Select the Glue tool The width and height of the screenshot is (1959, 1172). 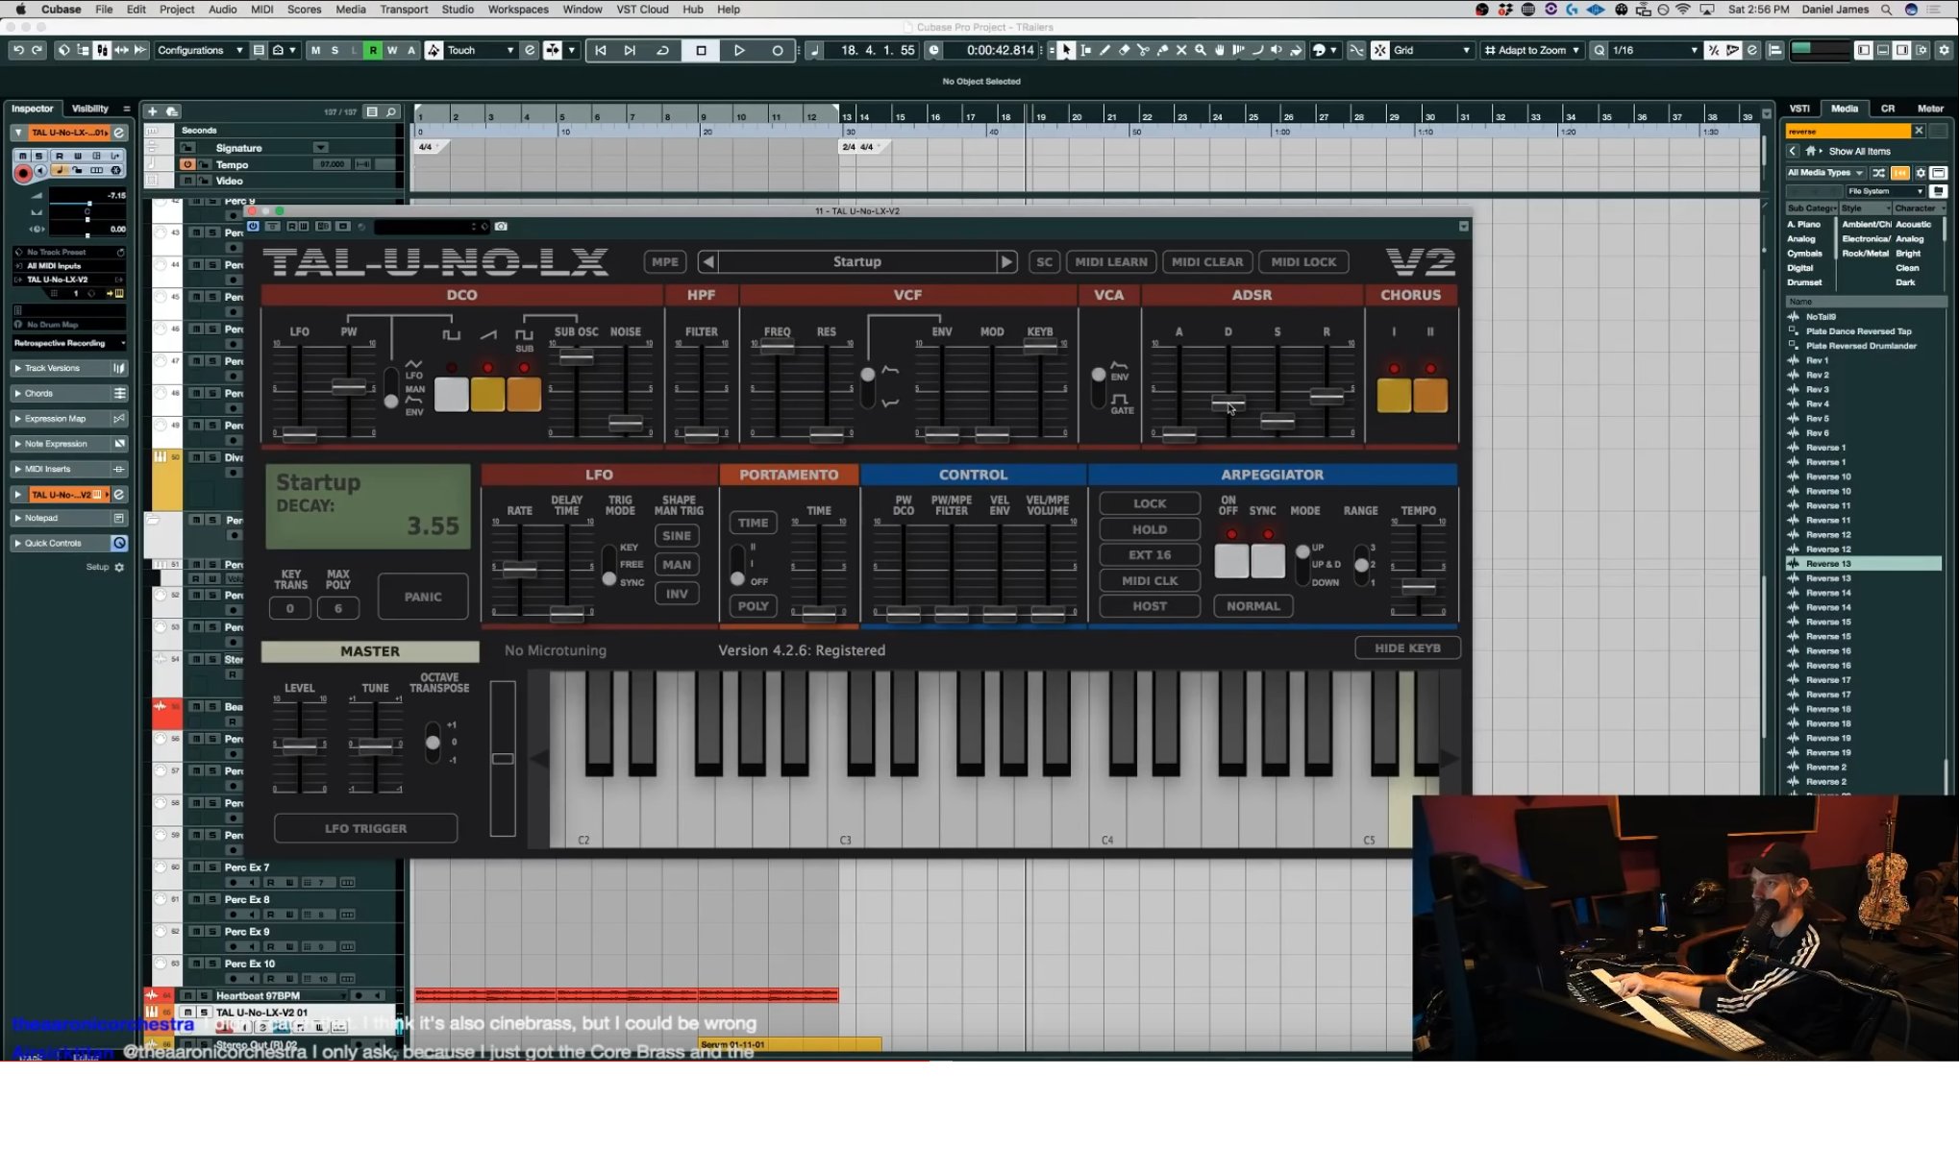[1162, 50]
